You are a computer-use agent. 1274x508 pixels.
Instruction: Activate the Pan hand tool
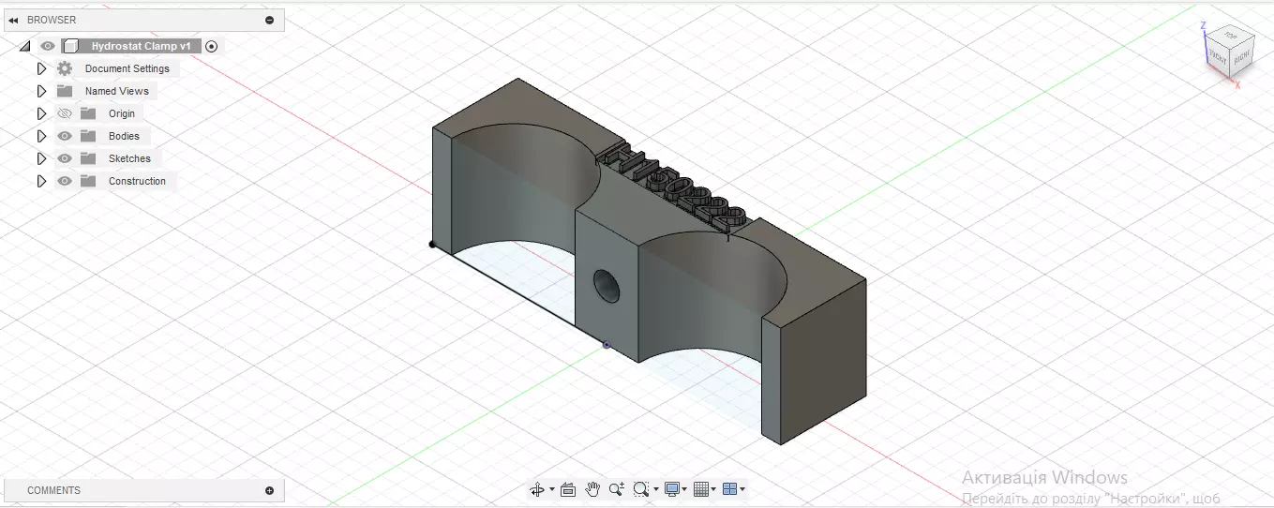point(592,489)
